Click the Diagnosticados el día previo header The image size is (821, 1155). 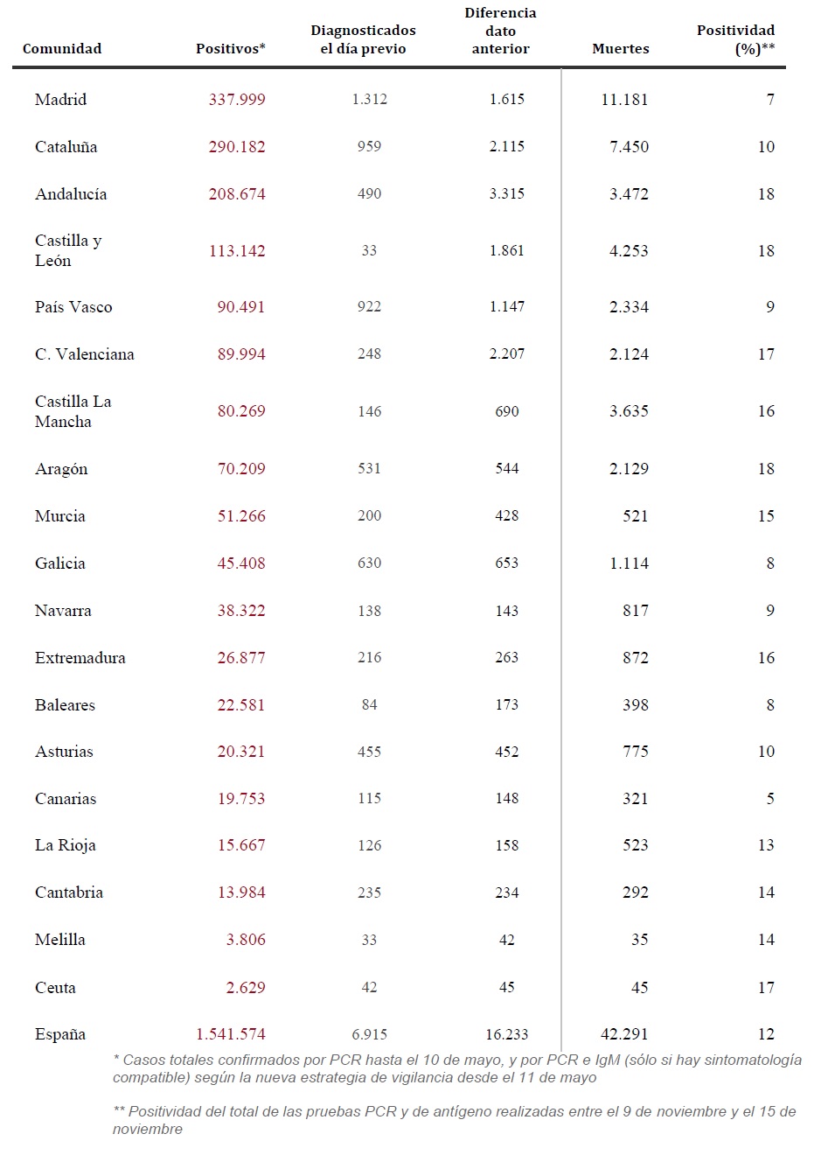pos(363,39)
